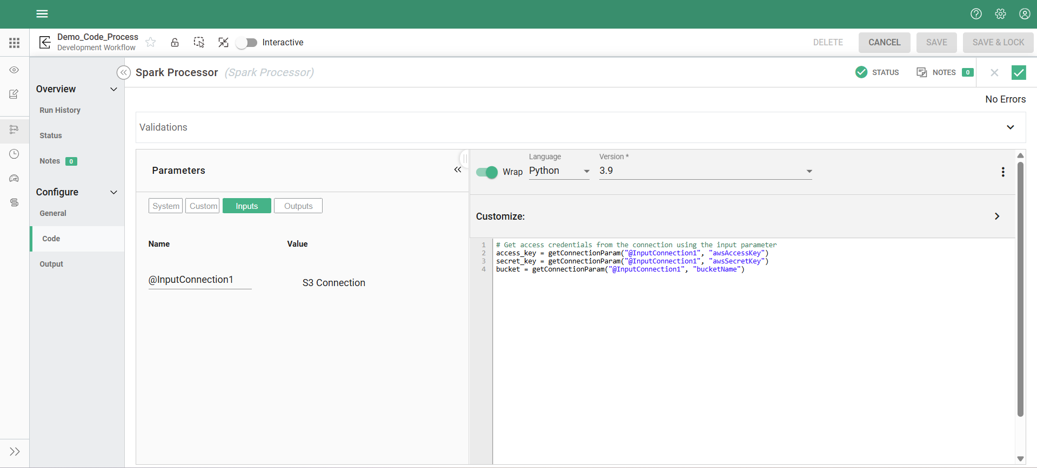Expand the Customize section
This screenshot has height=468, width=1037.
996,216
